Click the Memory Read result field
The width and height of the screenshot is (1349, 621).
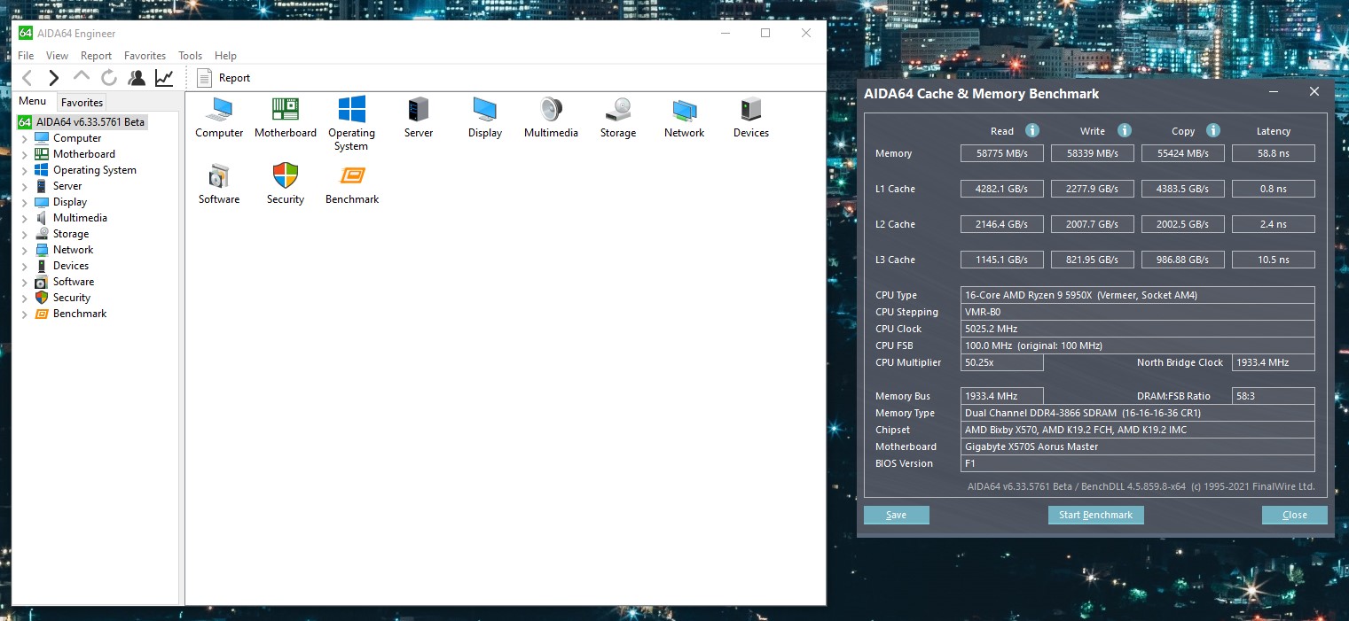(x=1001, y=153)
